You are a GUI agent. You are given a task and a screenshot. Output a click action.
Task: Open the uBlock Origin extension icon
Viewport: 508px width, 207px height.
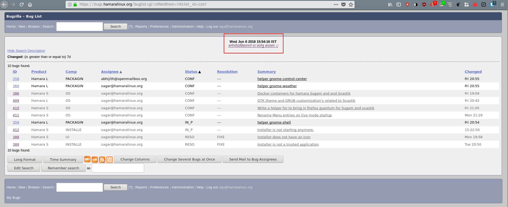tap(424, 5)
